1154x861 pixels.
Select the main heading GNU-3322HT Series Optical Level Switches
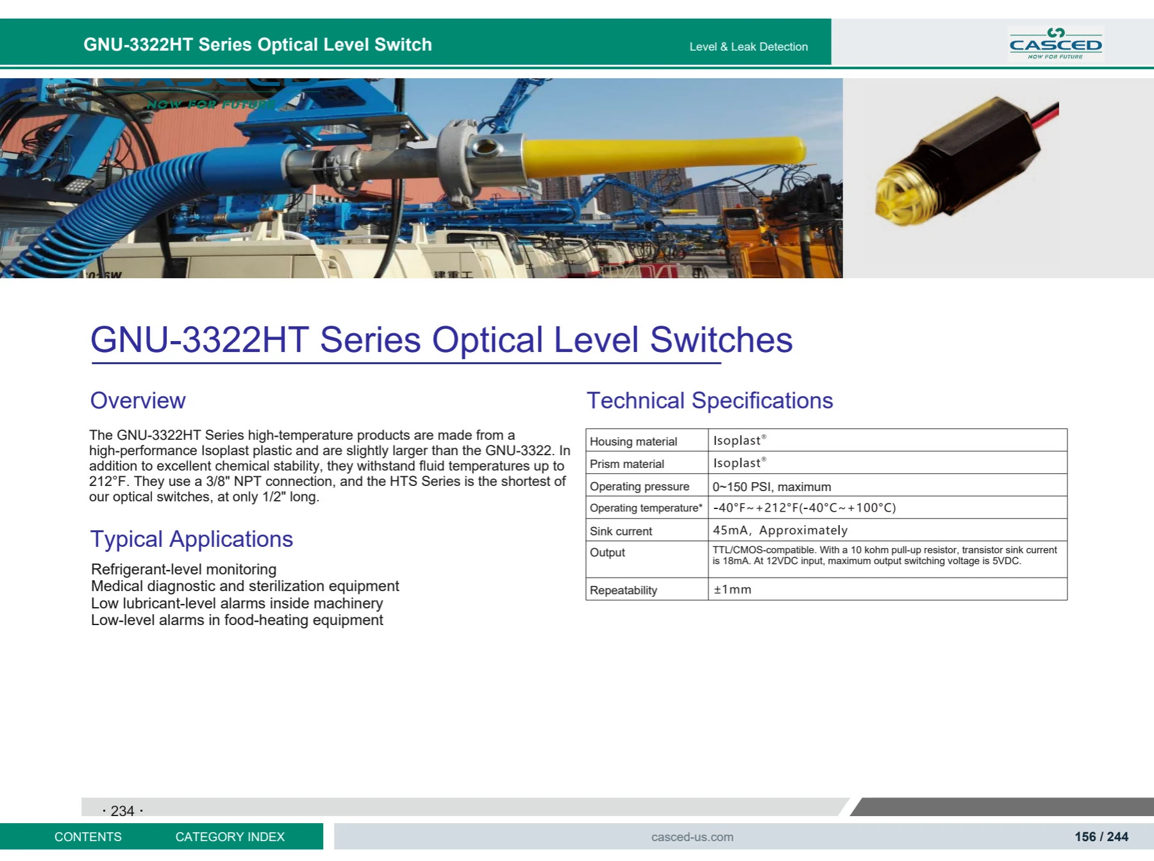[441, 340]
